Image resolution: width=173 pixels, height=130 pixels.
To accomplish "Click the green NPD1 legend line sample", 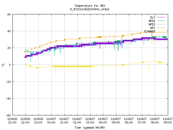I will (x=161, y=21).
